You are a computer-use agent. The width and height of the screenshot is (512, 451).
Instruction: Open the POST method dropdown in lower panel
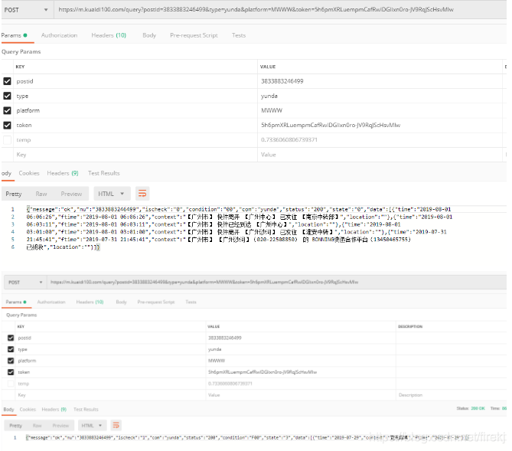(25, 282)
